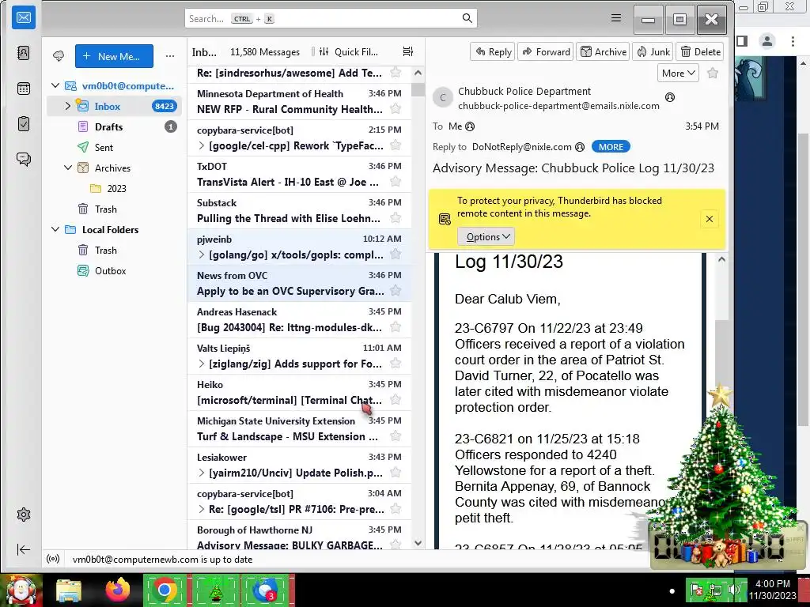This screenshot has width=810, height=607.
Task: Expand the Valts Liepiņš ziglang thread
Action: (x=202, y=364)
